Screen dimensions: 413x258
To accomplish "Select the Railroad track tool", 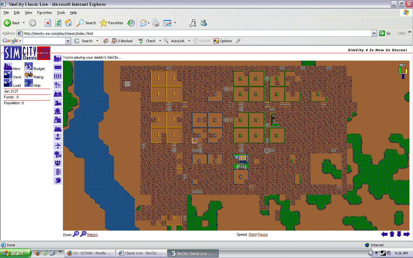I will (58, 76).
